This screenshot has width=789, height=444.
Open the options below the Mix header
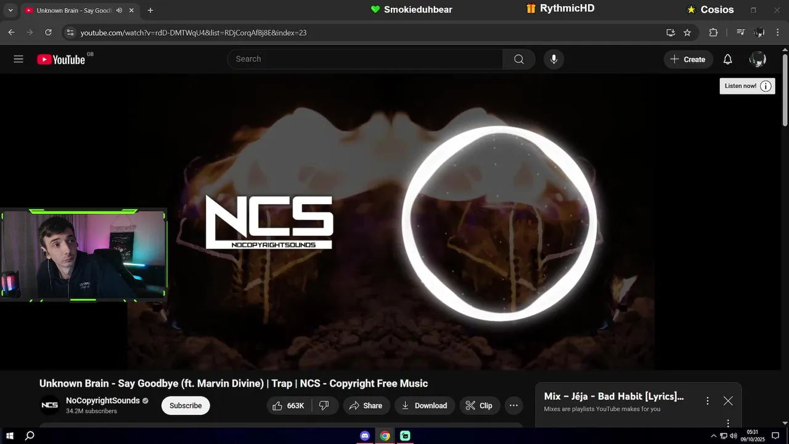point(728,423)
